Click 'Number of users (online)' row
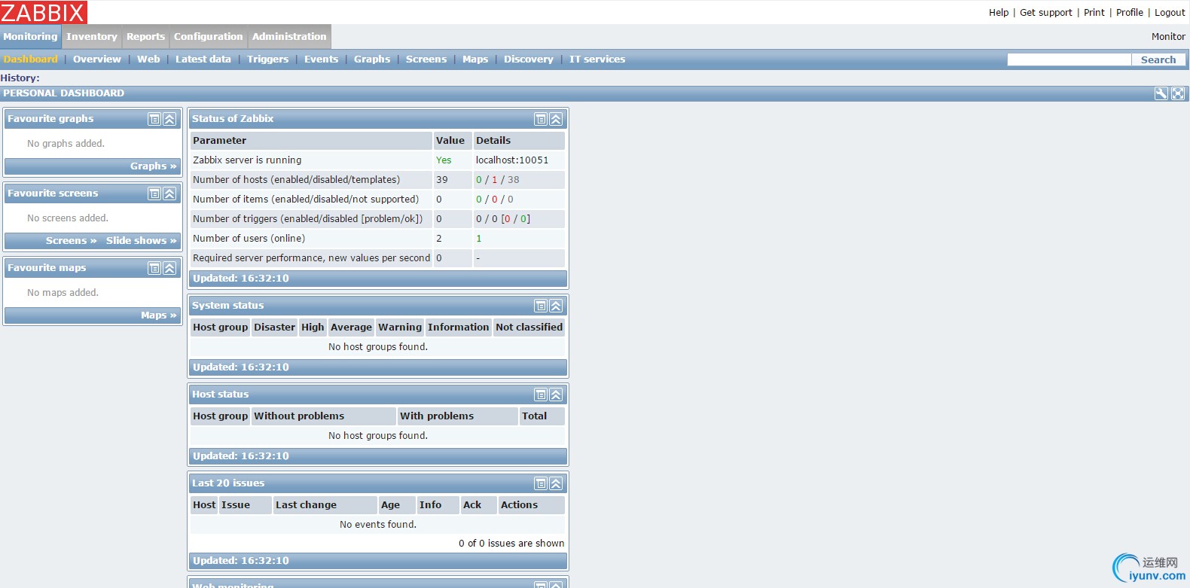 [x=377, y=239]
